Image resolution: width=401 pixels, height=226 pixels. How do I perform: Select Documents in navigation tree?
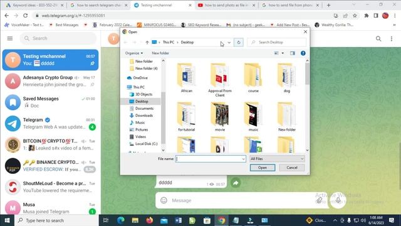(x=142, y=109)
